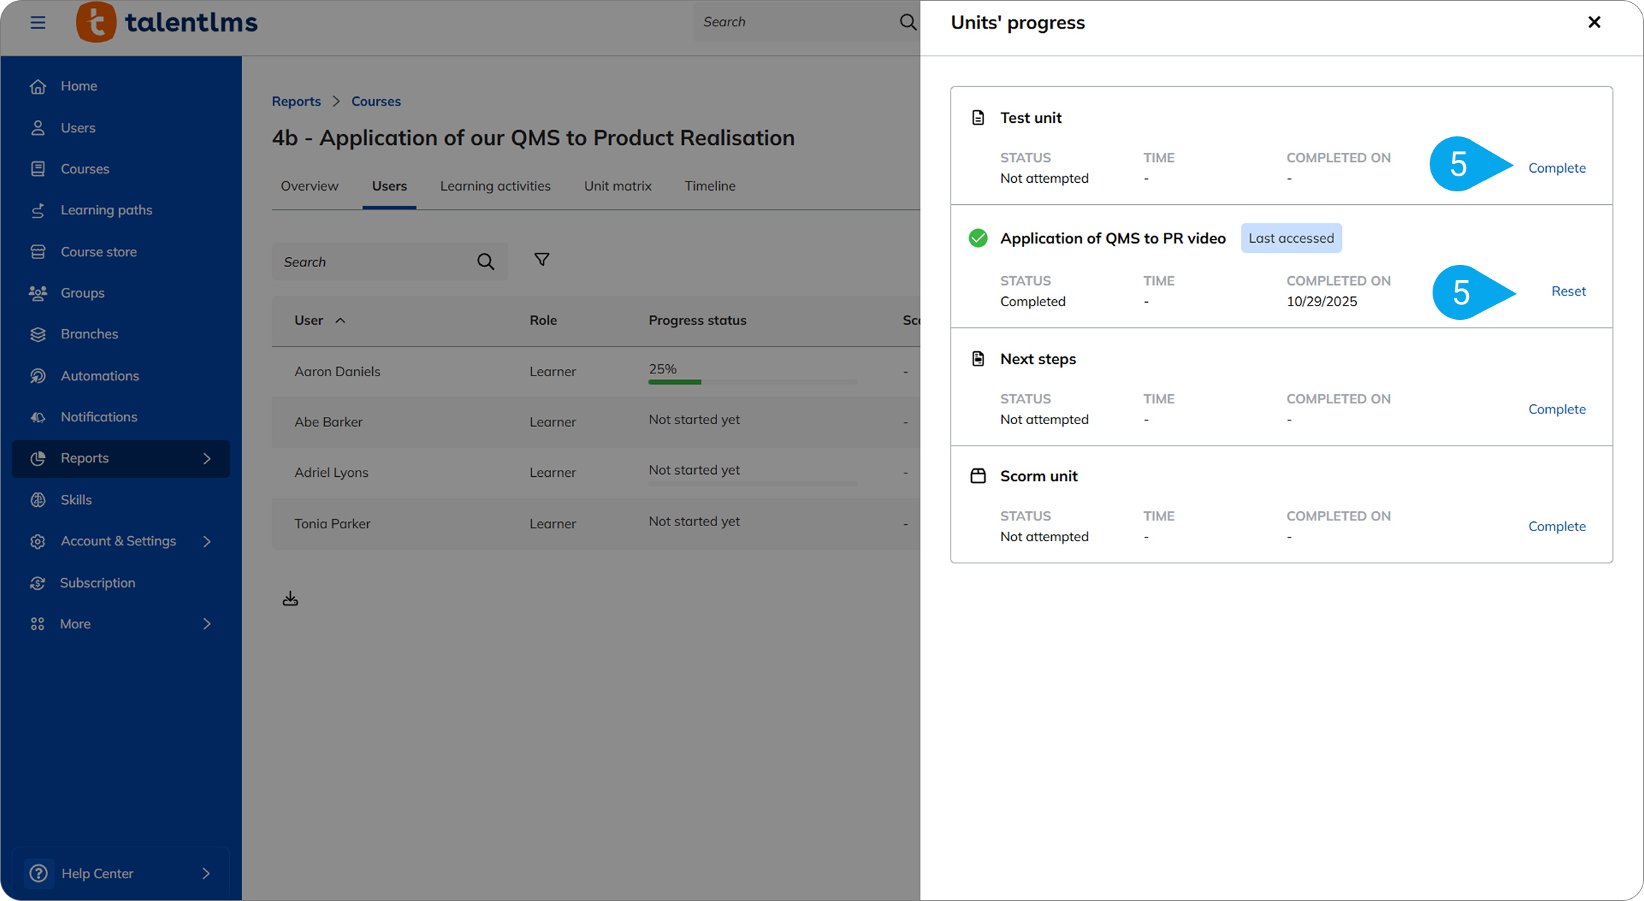This screenshot has width=1644, height=901.
Task: Expand the More menu chevron
Action: coord(207,624)
